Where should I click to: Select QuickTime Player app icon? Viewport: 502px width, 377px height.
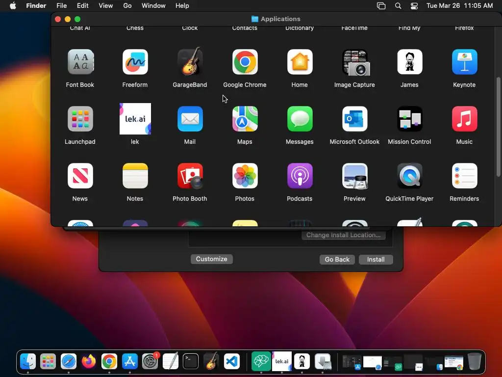[x=409, y=176]
